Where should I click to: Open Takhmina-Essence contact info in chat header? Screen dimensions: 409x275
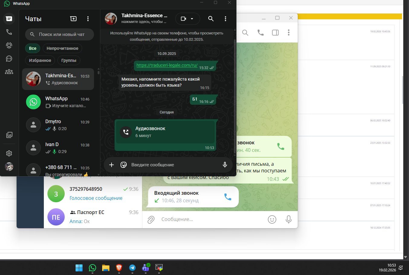144,18
